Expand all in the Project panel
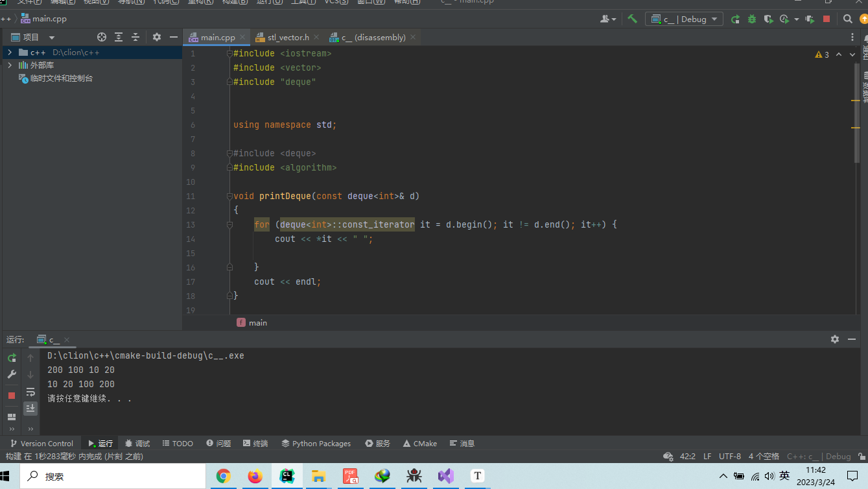The height and width of the screenshot is (489, 868). tap(119, 38)
